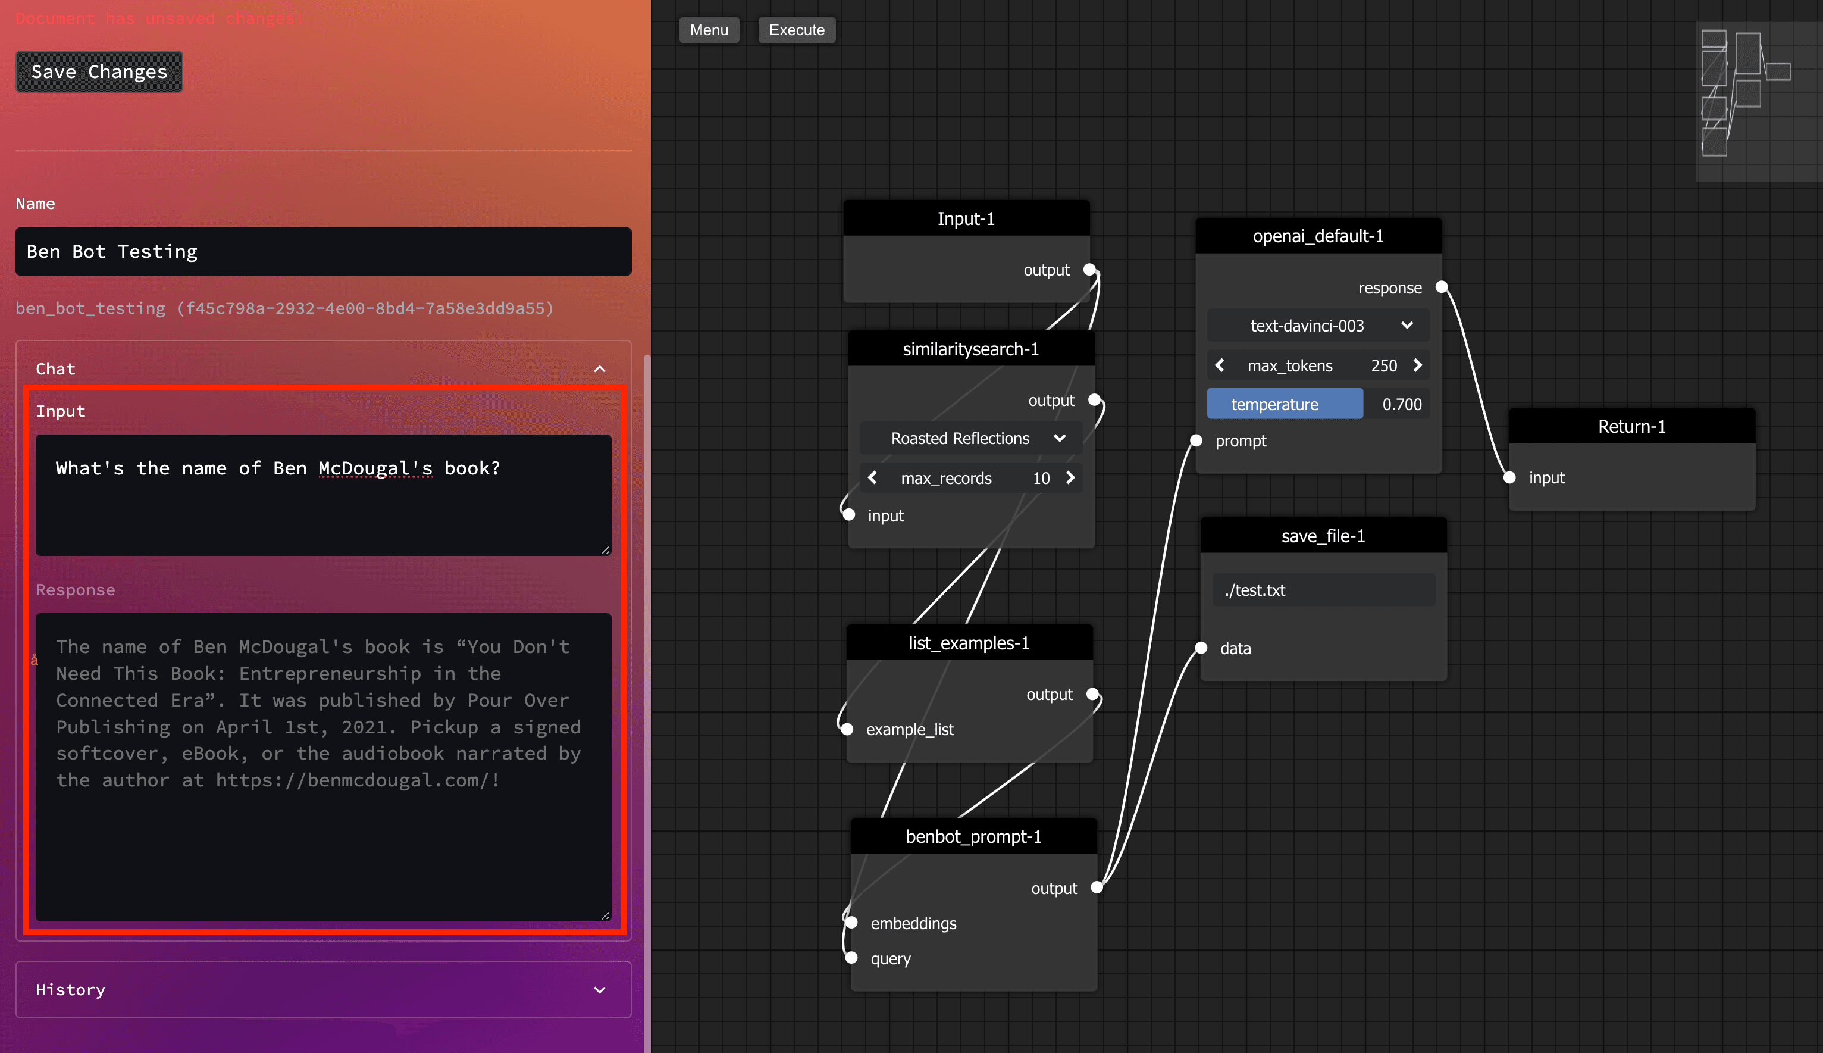Expand the History section
The width and height of the screenshot is (1823, 1053).
599,989
